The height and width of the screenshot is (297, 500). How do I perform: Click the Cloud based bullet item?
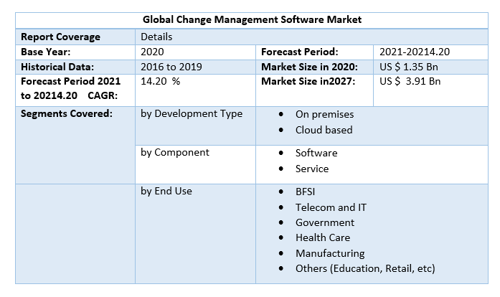point(324,130)
